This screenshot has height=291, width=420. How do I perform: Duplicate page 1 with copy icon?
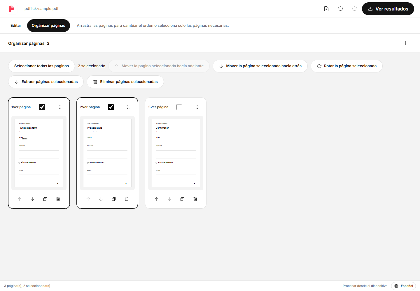click(x=45, y=199)
